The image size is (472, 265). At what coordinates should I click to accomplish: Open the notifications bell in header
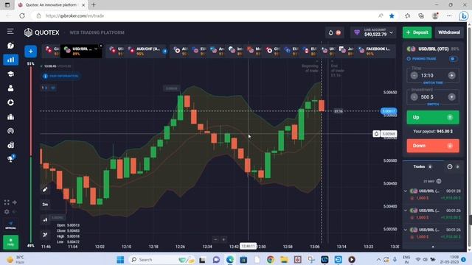coord(331,32)
